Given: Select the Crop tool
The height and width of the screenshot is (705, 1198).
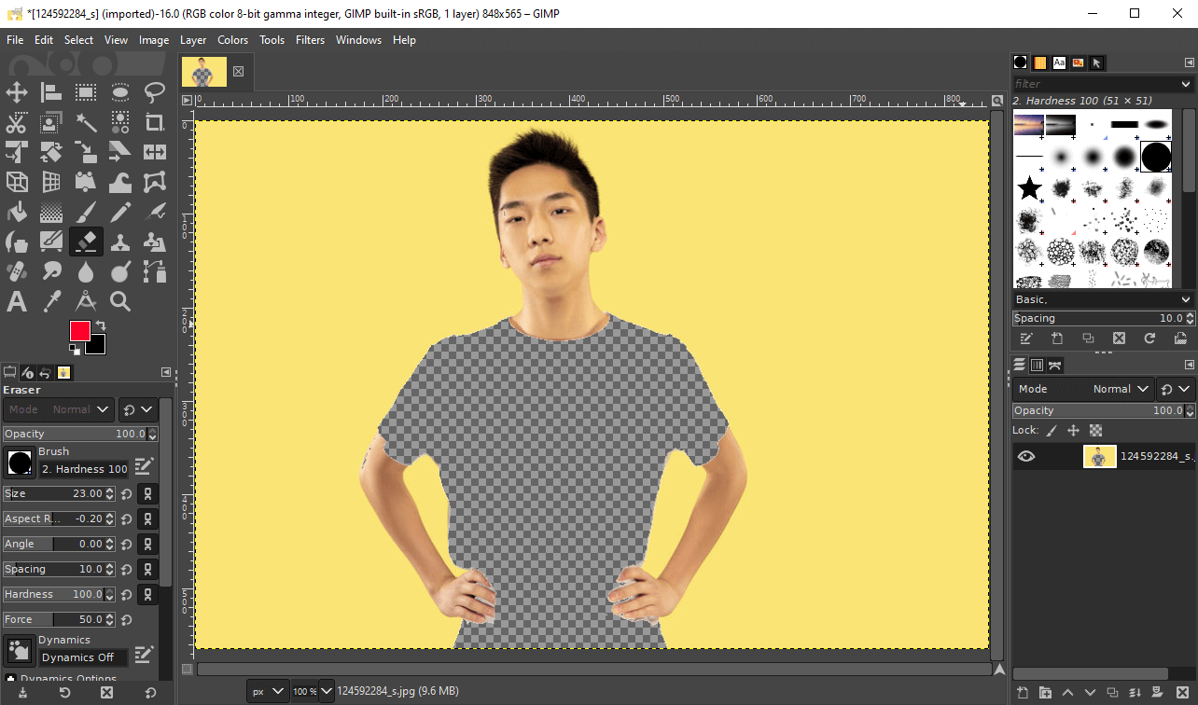Looking at the screenshot, I should click(x=155, y=122).
